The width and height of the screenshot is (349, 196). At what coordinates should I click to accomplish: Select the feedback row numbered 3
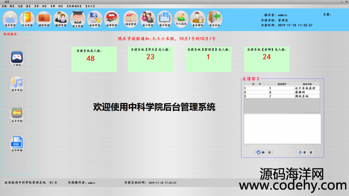282,96
